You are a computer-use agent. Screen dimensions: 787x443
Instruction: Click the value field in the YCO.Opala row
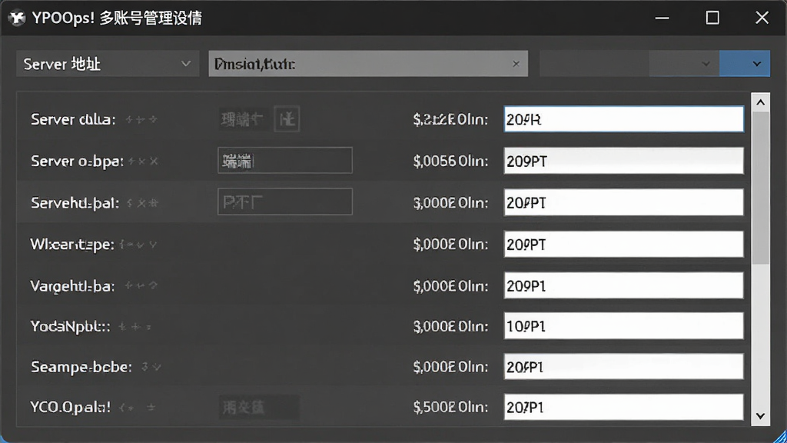point(623,407)
